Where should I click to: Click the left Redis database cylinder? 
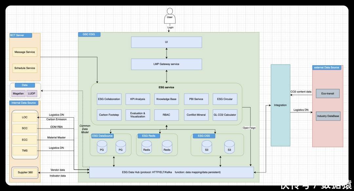tap(147, 147)
